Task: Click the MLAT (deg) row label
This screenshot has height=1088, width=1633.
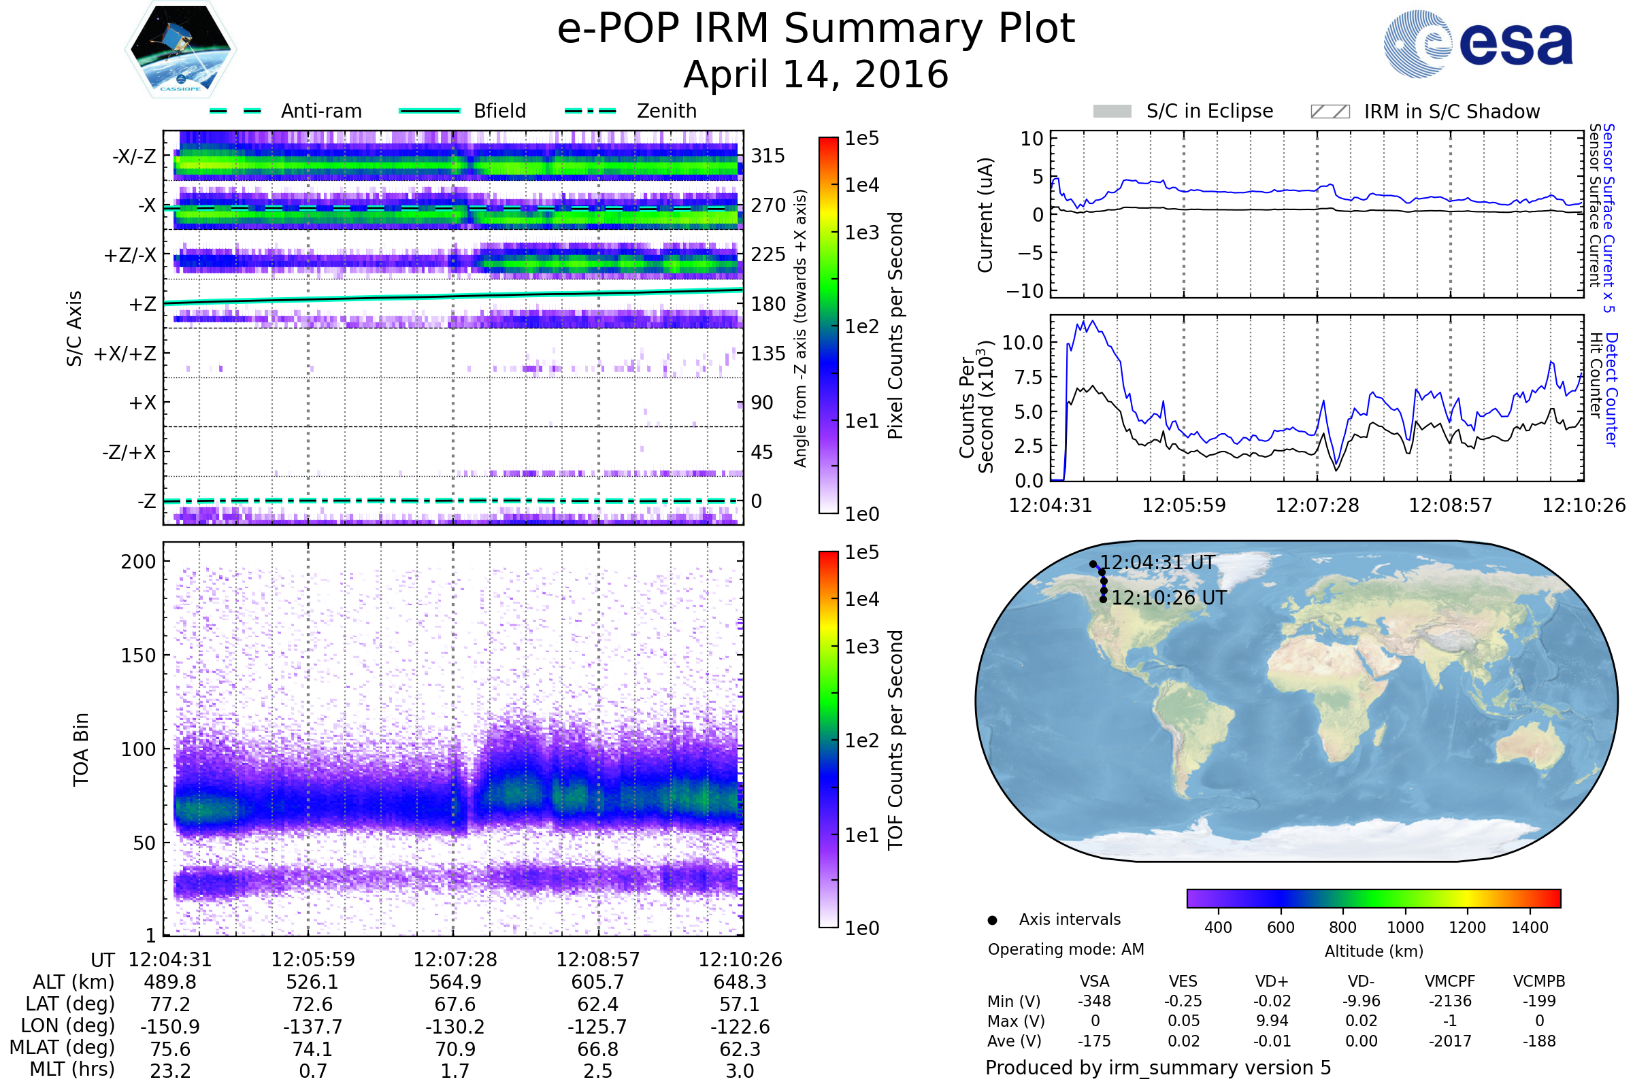Action: click(63, 1047)
